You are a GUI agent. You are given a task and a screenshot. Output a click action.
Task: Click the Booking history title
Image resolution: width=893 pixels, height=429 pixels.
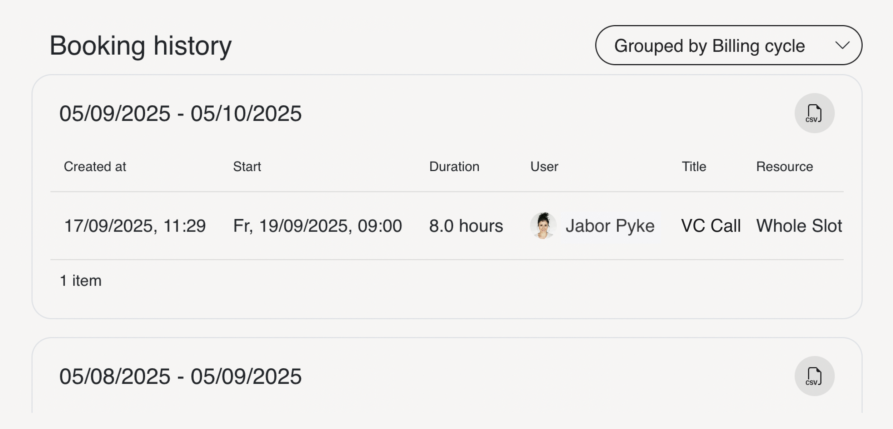point(140,46)
